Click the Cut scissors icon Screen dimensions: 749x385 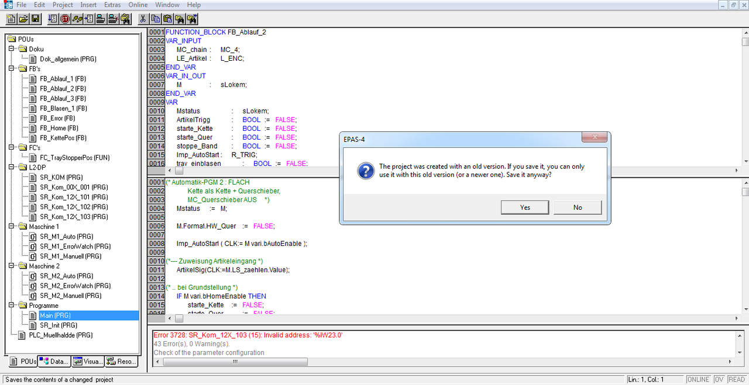click(142, 19)
